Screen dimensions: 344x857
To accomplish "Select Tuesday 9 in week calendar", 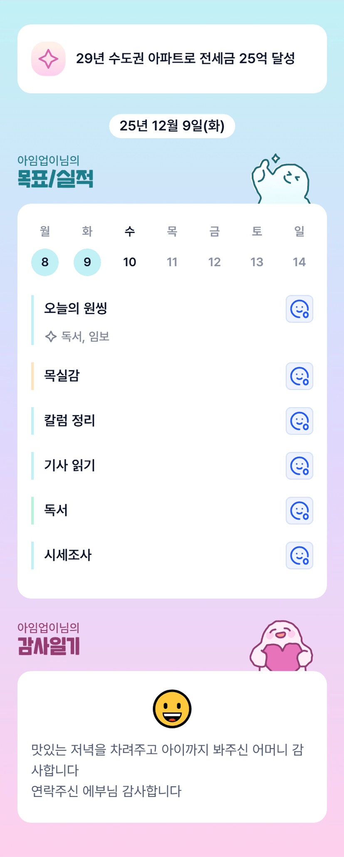I will pos(87,262).
